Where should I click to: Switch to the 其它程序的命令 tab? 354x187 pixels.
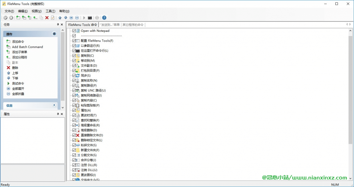[133, 25]
